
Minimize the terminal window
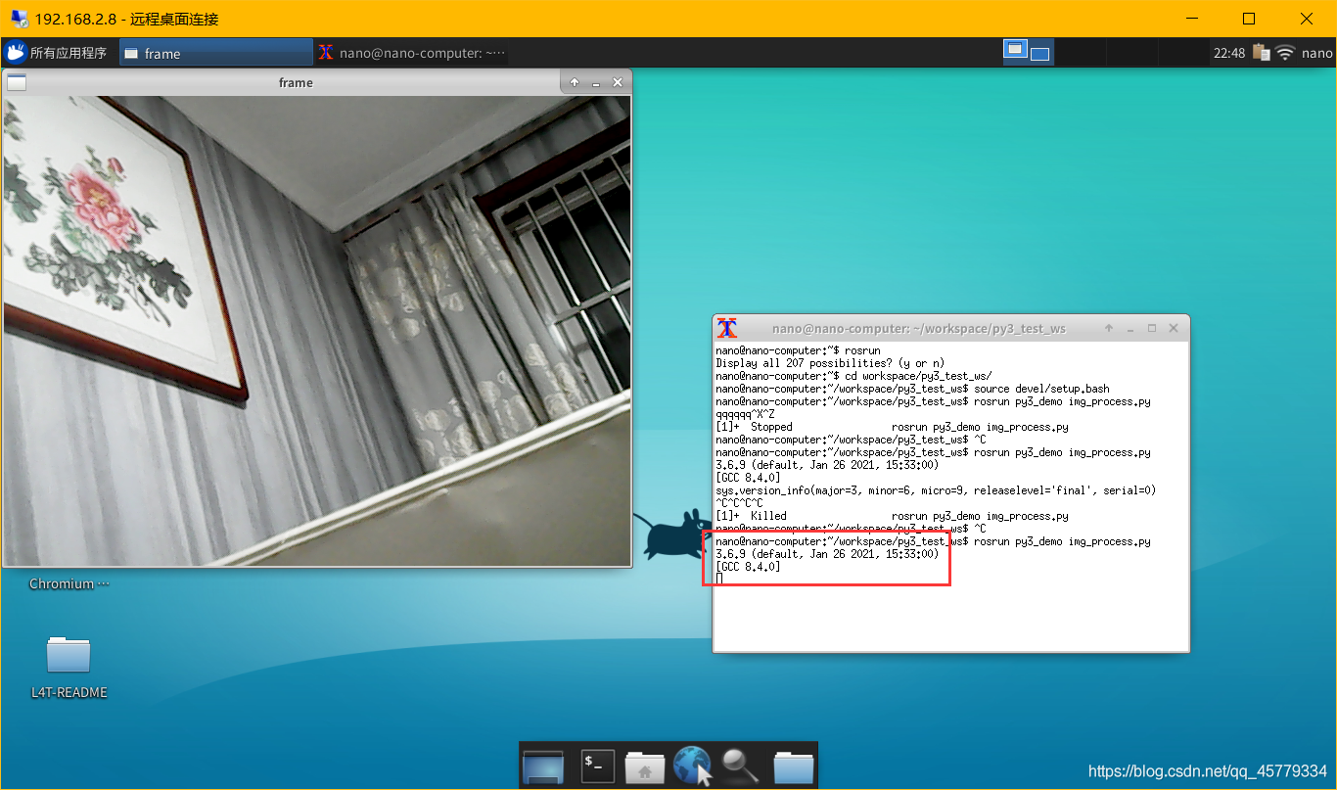click(1130, 328)
